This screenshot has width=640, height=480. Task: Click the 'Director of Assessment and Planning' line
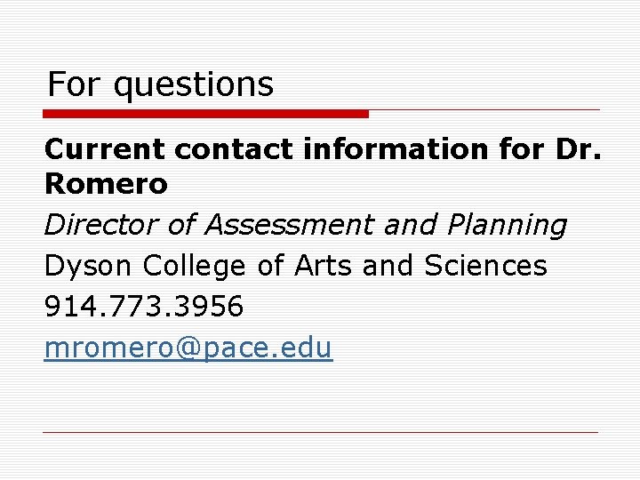(x=305, y=225)
